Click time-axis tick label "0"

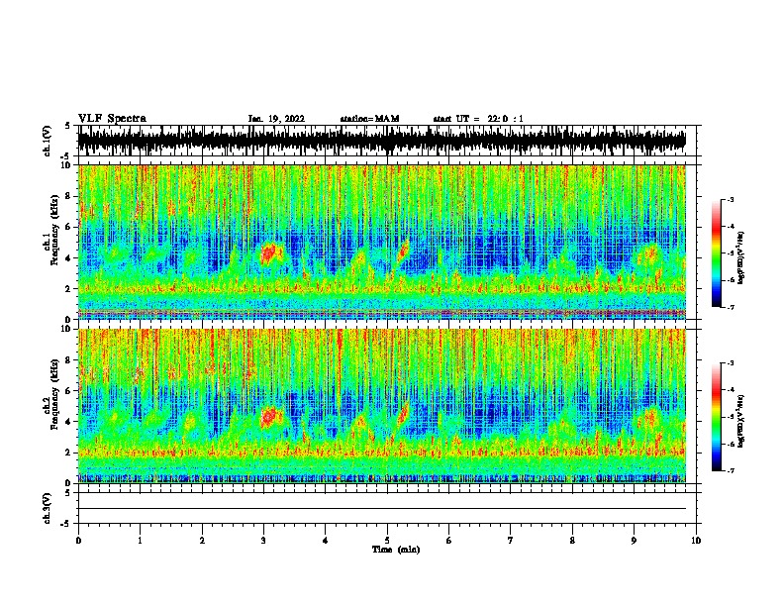pyautogui.click(x=78, y=541)
